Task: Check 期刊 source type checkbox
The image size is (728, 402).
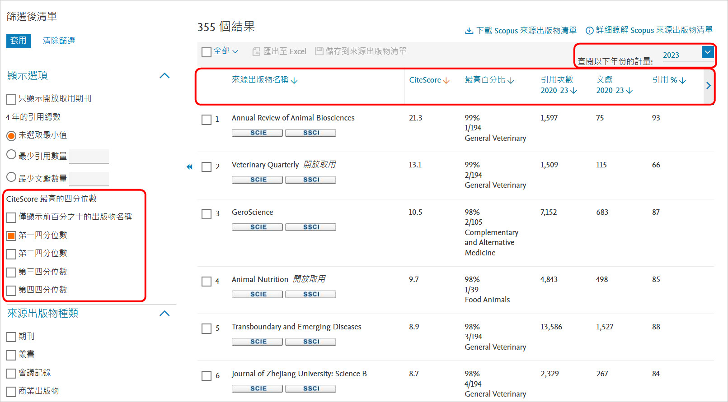Action: click(11, 337)
